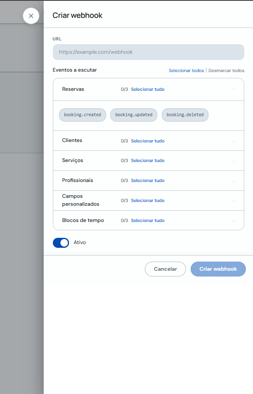Viewport: 253px width, 394px height.
Task: Select all Profissionais events via Selecionar tudo
Action: [148, 180]
